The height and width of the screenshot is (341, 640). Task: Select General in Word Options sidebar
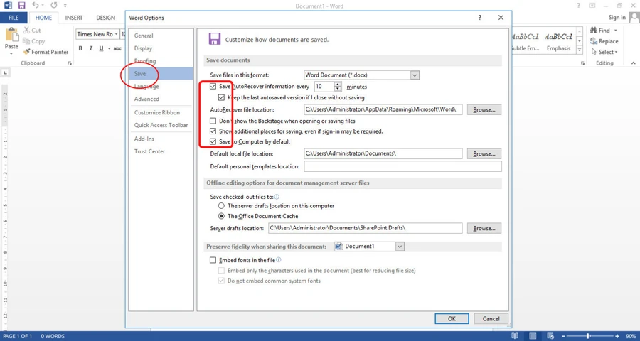click(161, 36)
